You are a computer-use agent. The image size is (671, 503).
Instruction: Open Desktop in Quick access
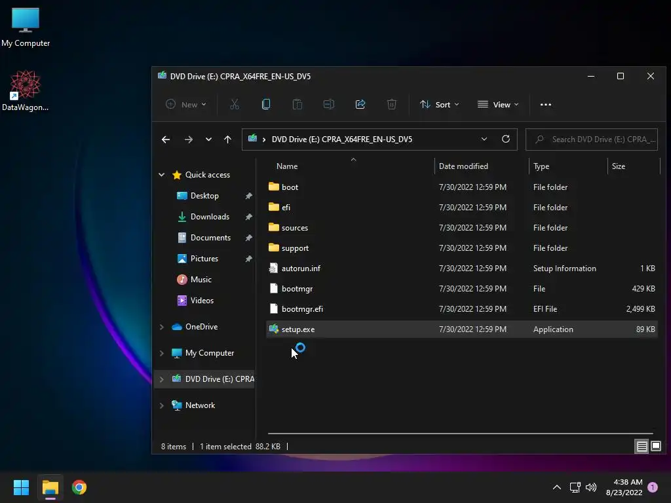pyautogui.click(x=204, y=195)
